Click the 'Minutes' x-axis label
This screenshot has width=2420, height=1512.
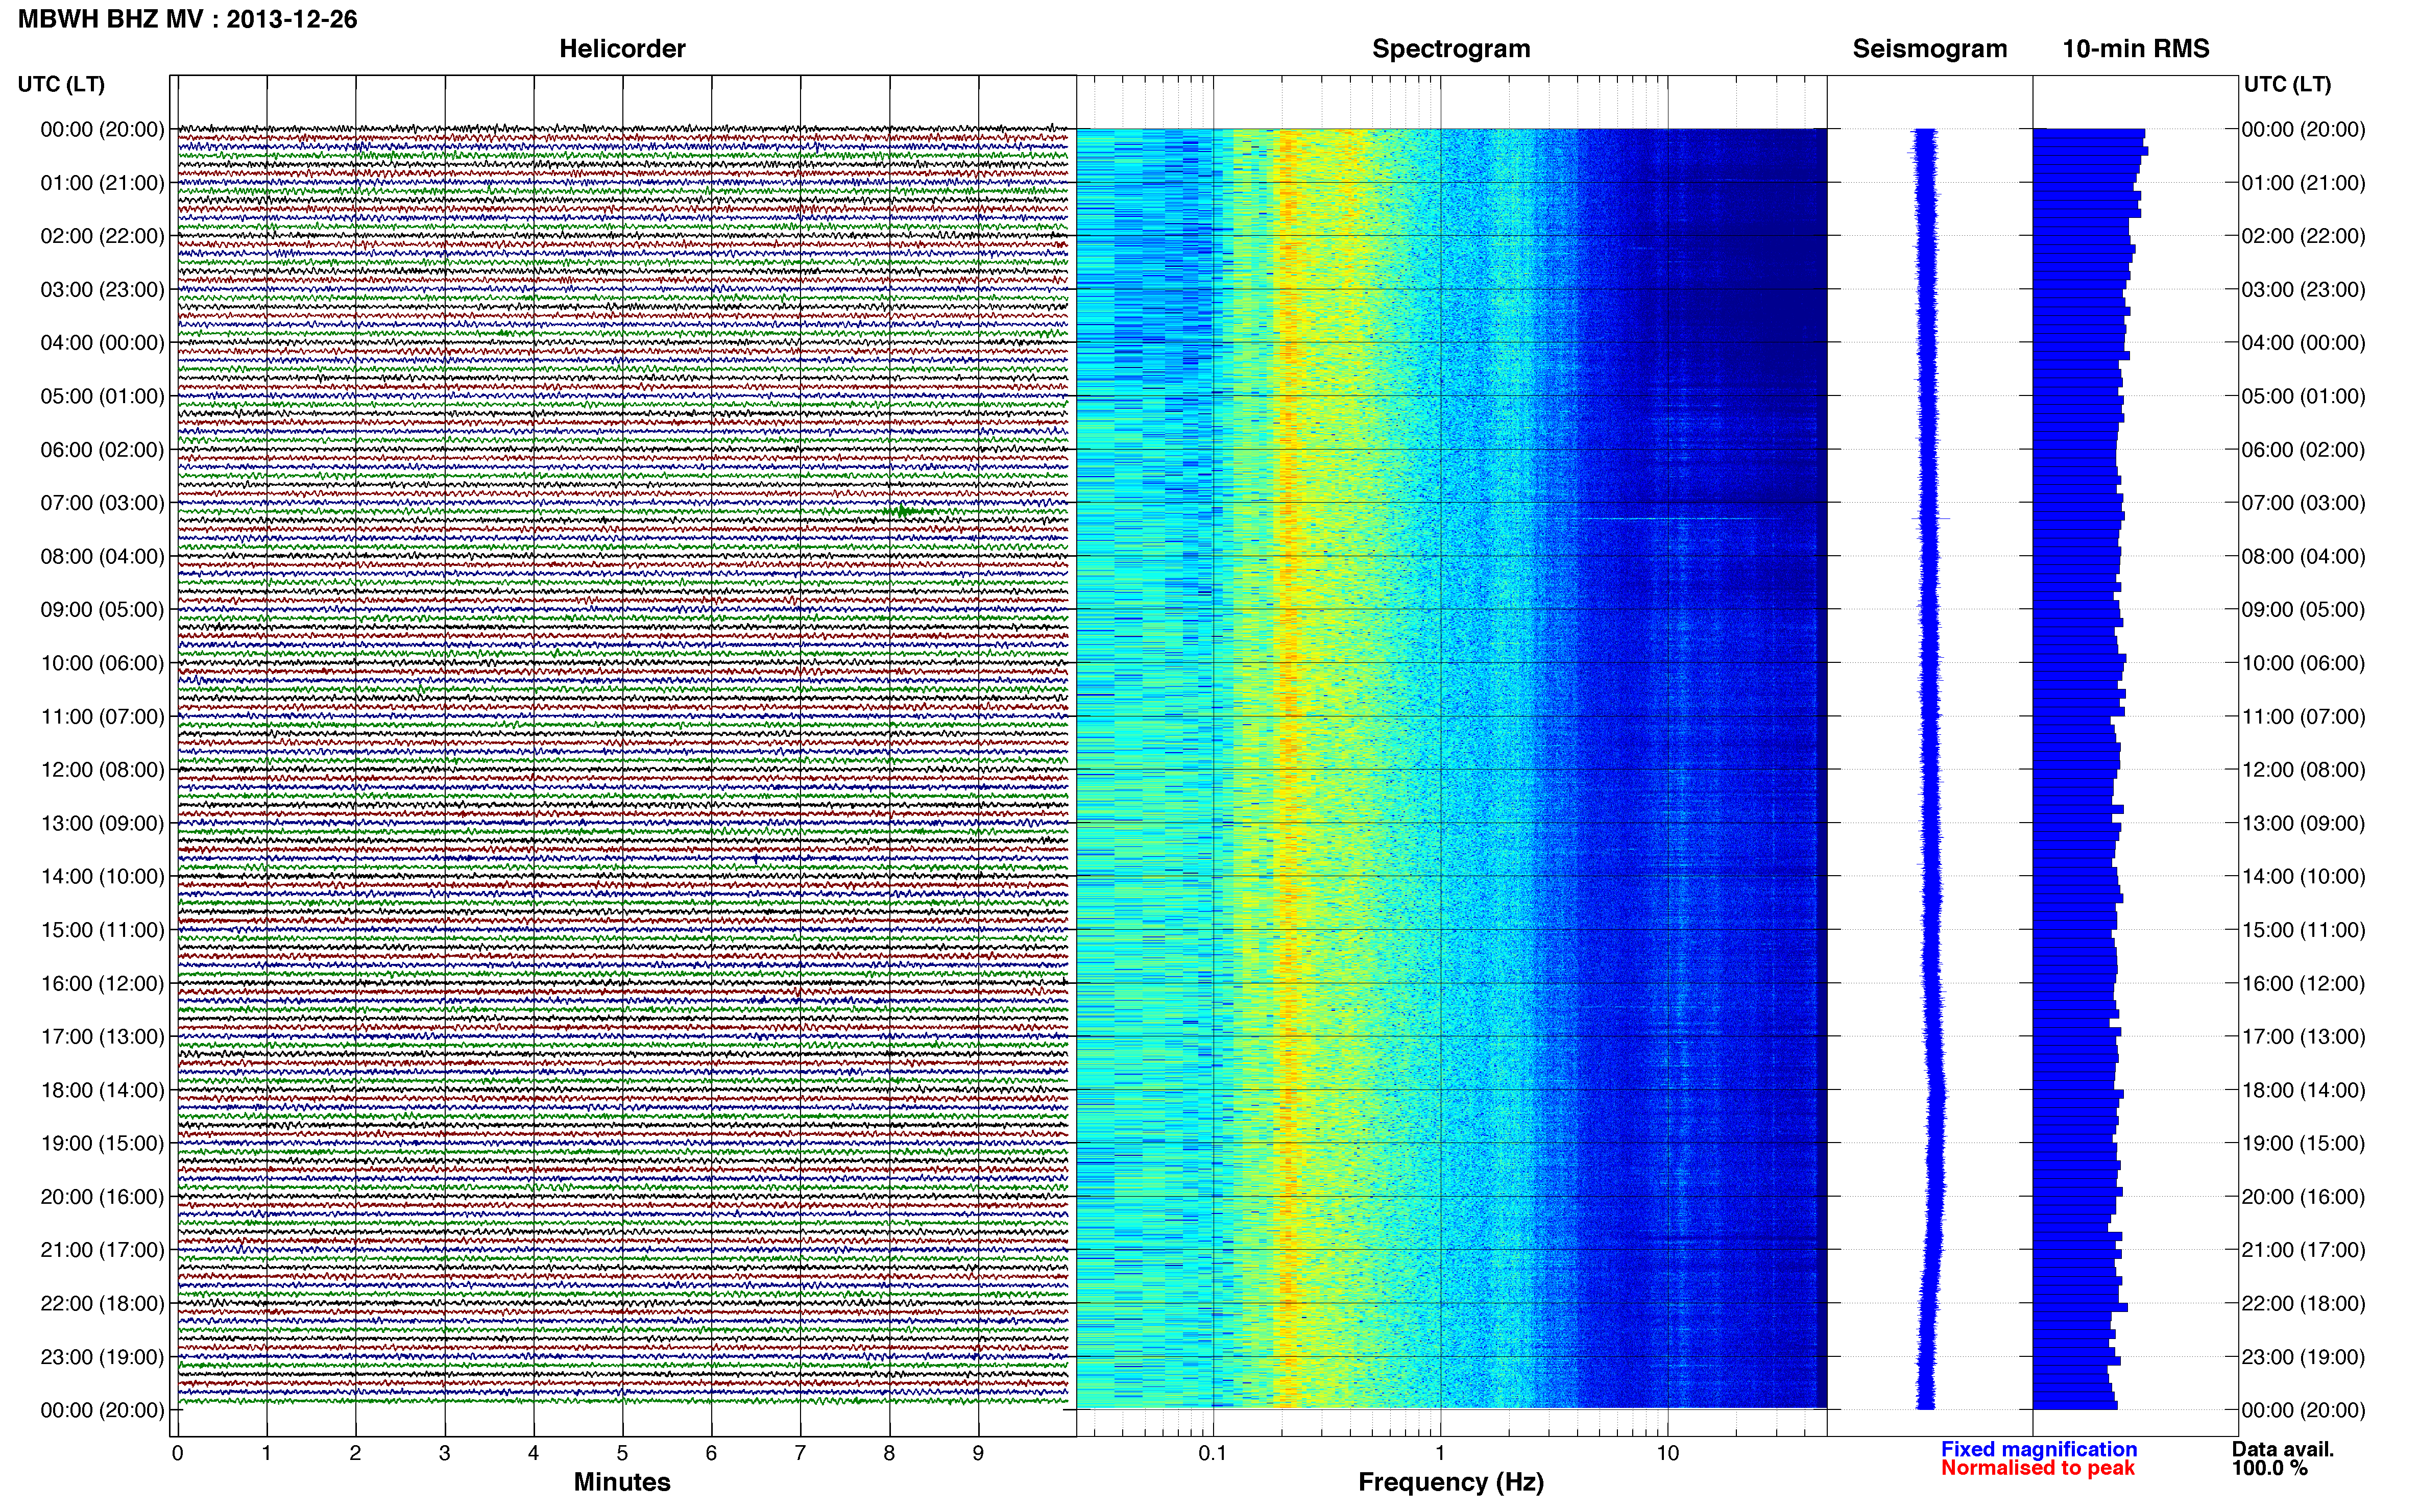pos(622,1482)
